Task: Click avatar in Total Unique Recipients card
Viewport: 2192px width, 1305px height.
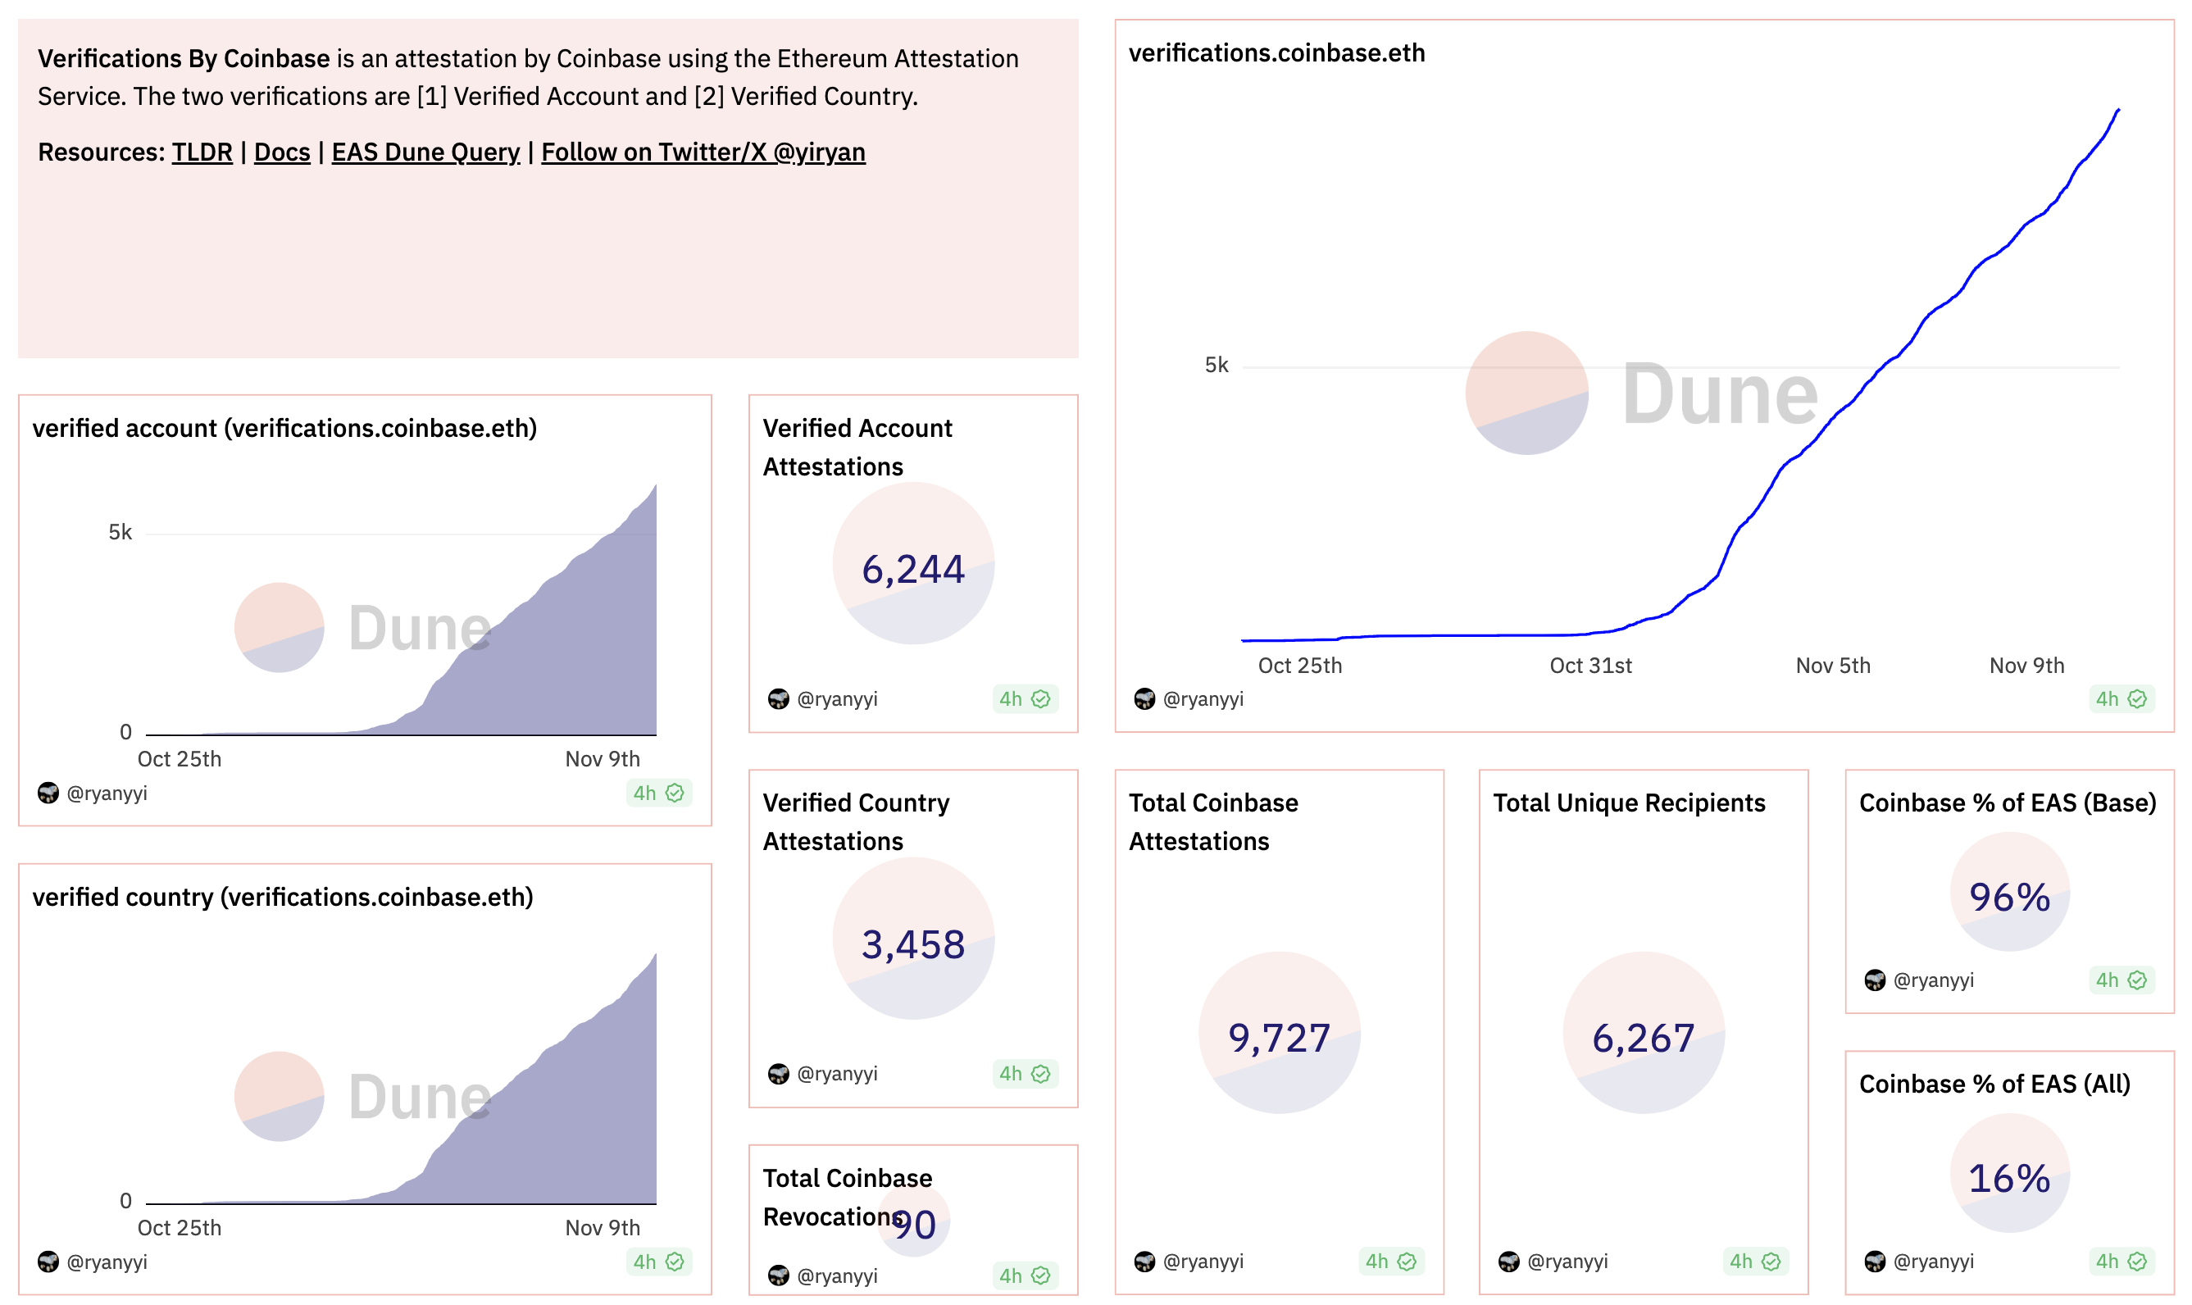Action: click(x=1509, y=1260)
